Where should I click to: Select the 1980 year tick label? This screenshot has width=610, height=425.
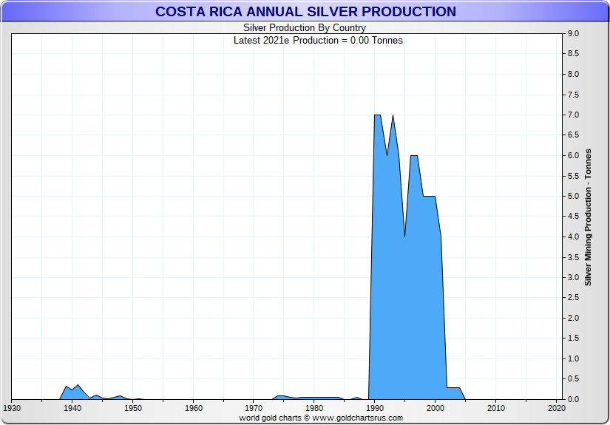coord(314,407)
